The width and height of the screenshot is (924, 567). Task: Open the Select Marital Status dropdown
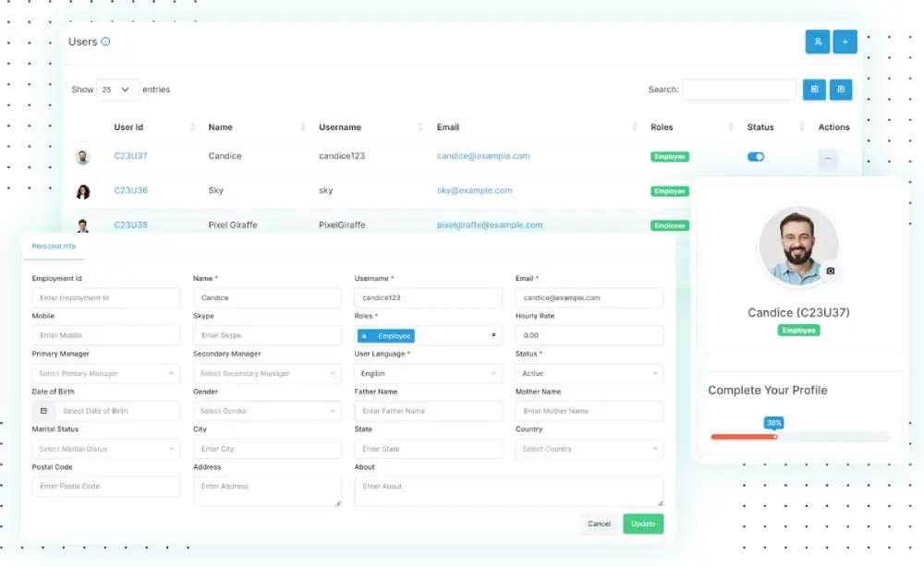pyautogui.click(x=105, y=449)
